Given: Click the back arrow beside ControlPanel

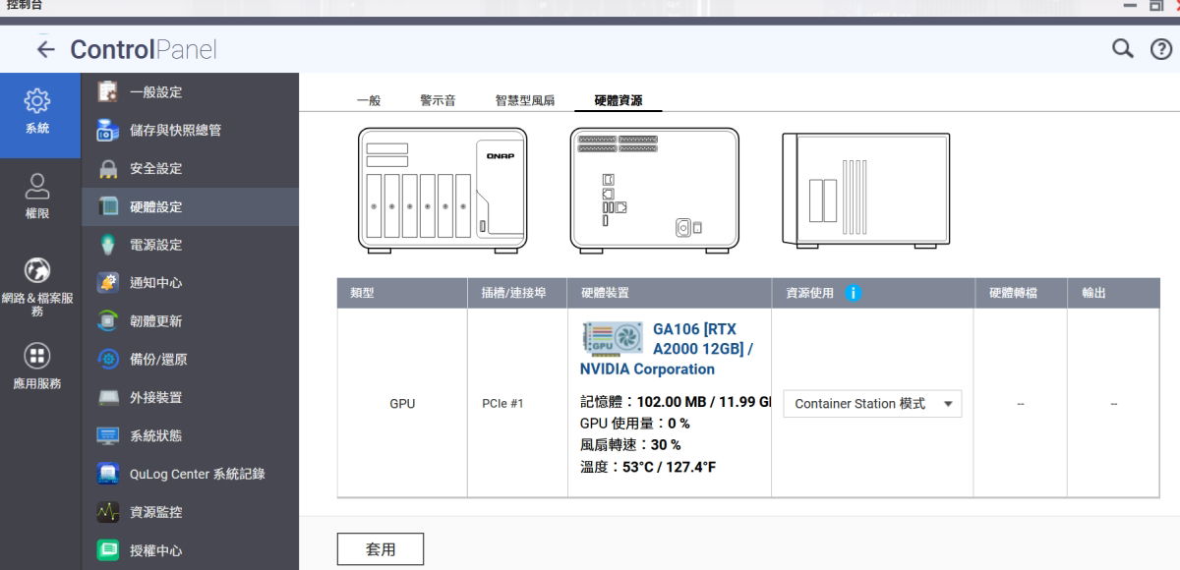Looking at the screenshot, I should pyautogui.click(x=45, y=50).
